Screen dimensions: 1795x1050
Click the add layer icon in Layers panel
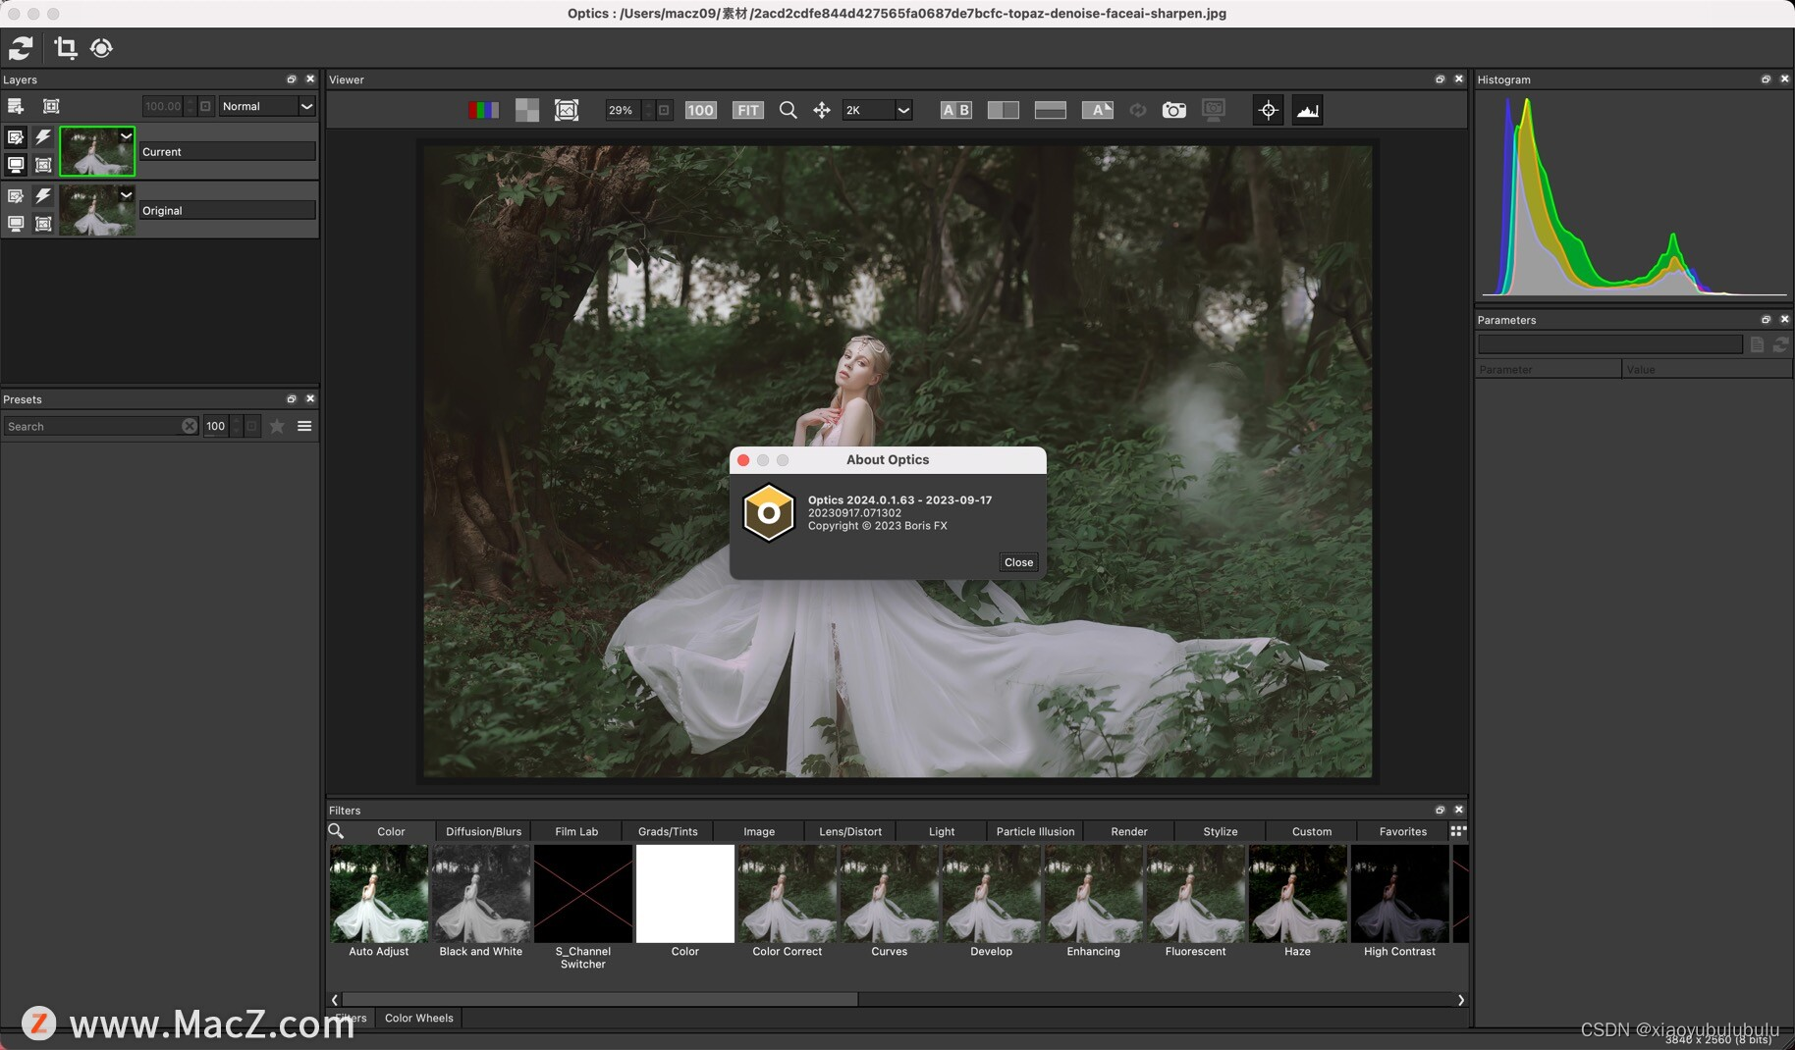16,106
